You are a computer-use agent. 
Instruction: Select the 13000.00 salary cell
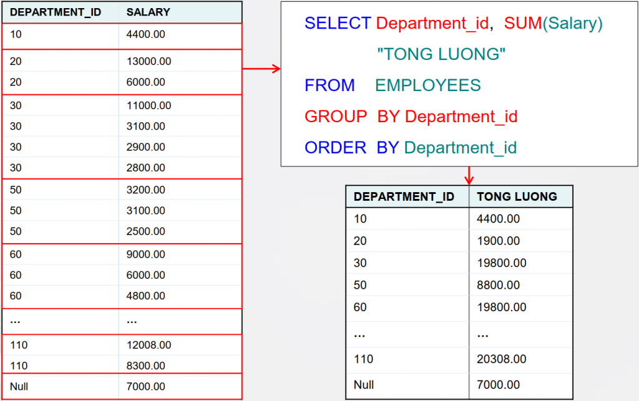[149, 61]
